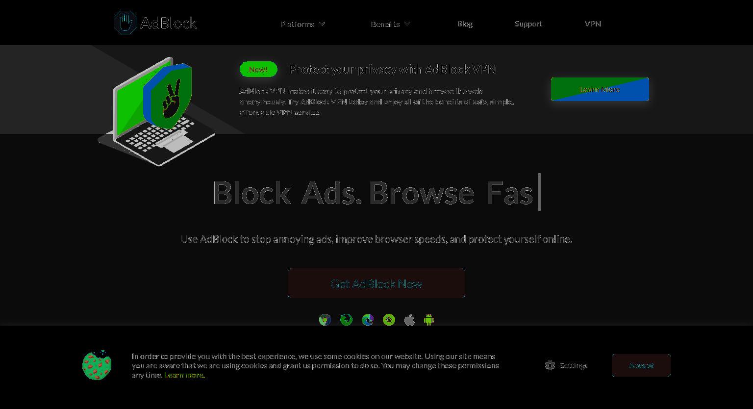
Task: Pick the Android robot icon
Action: coord(429,320)
